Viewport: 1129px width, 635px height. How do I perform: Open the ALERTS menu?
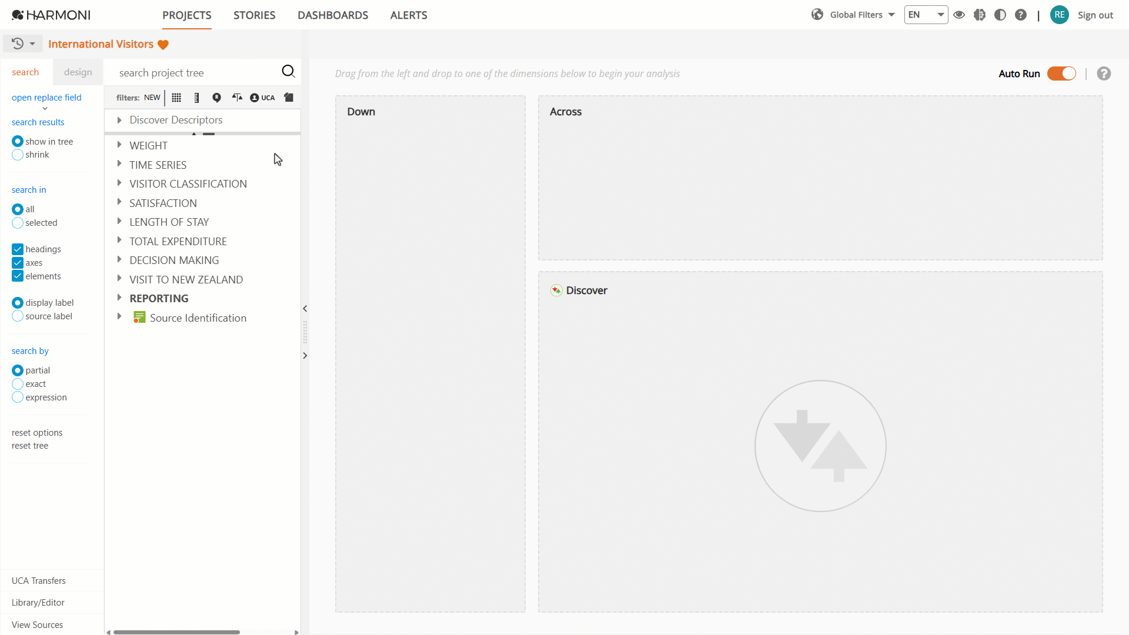tap(409, 15)
